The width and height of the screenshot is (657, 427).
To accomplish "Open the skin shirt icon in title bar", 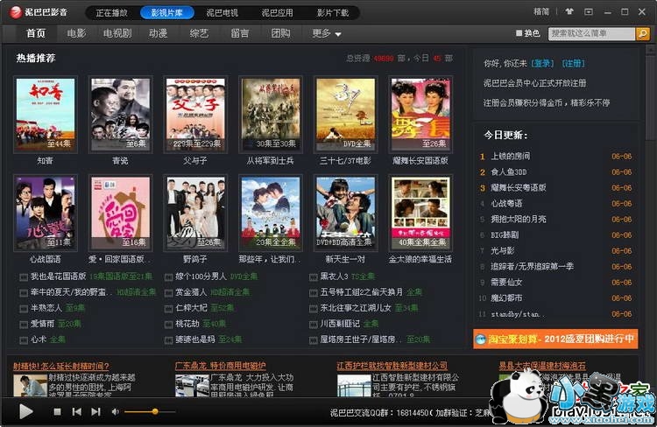I will pos(569,11).
